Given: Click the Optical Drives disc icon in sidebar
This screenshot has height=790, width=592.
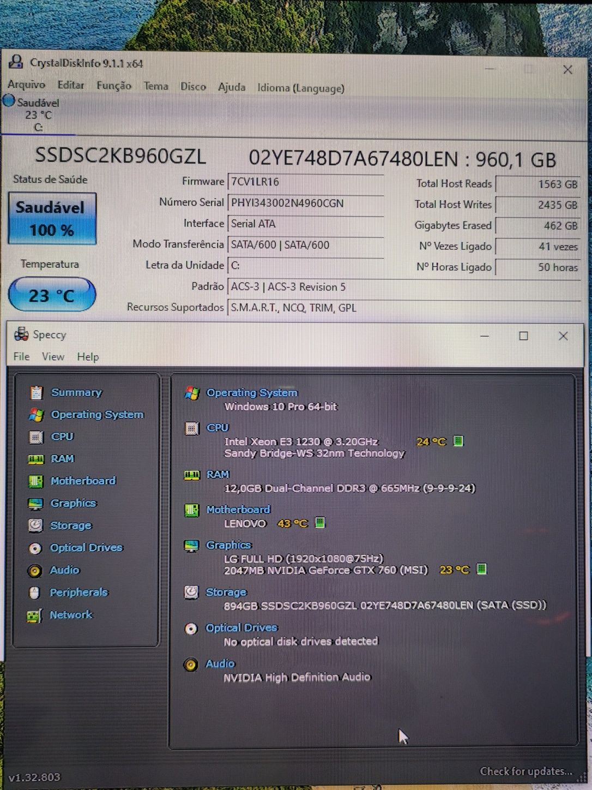Looking at the screenshot, I should 35,548.
